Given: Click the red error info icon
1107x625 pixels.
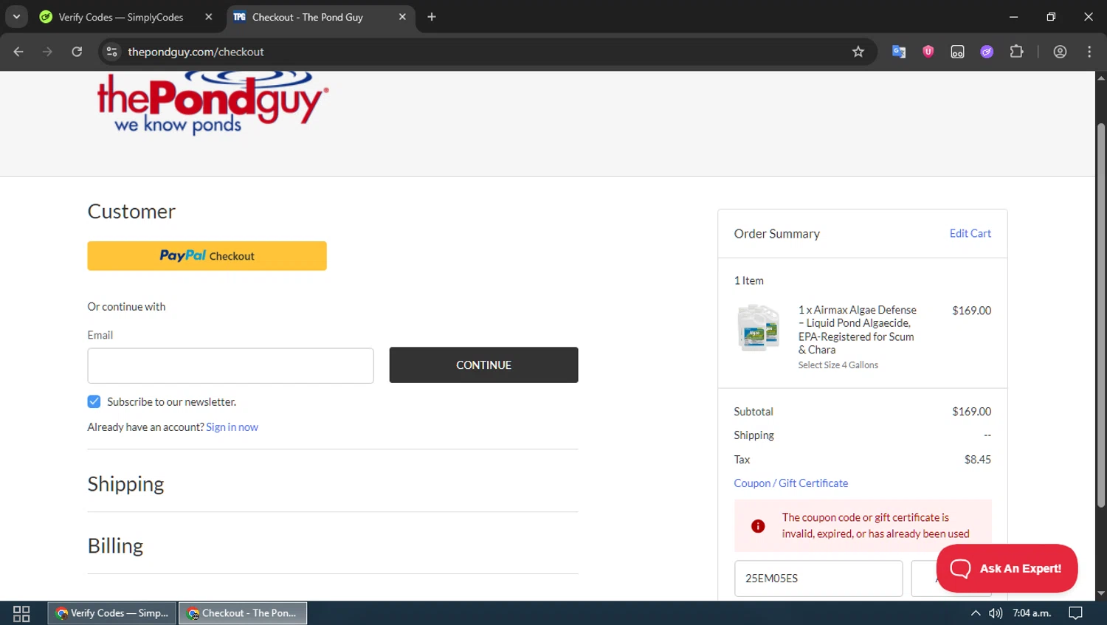Looking at the screenshot, I should point(758,526).
